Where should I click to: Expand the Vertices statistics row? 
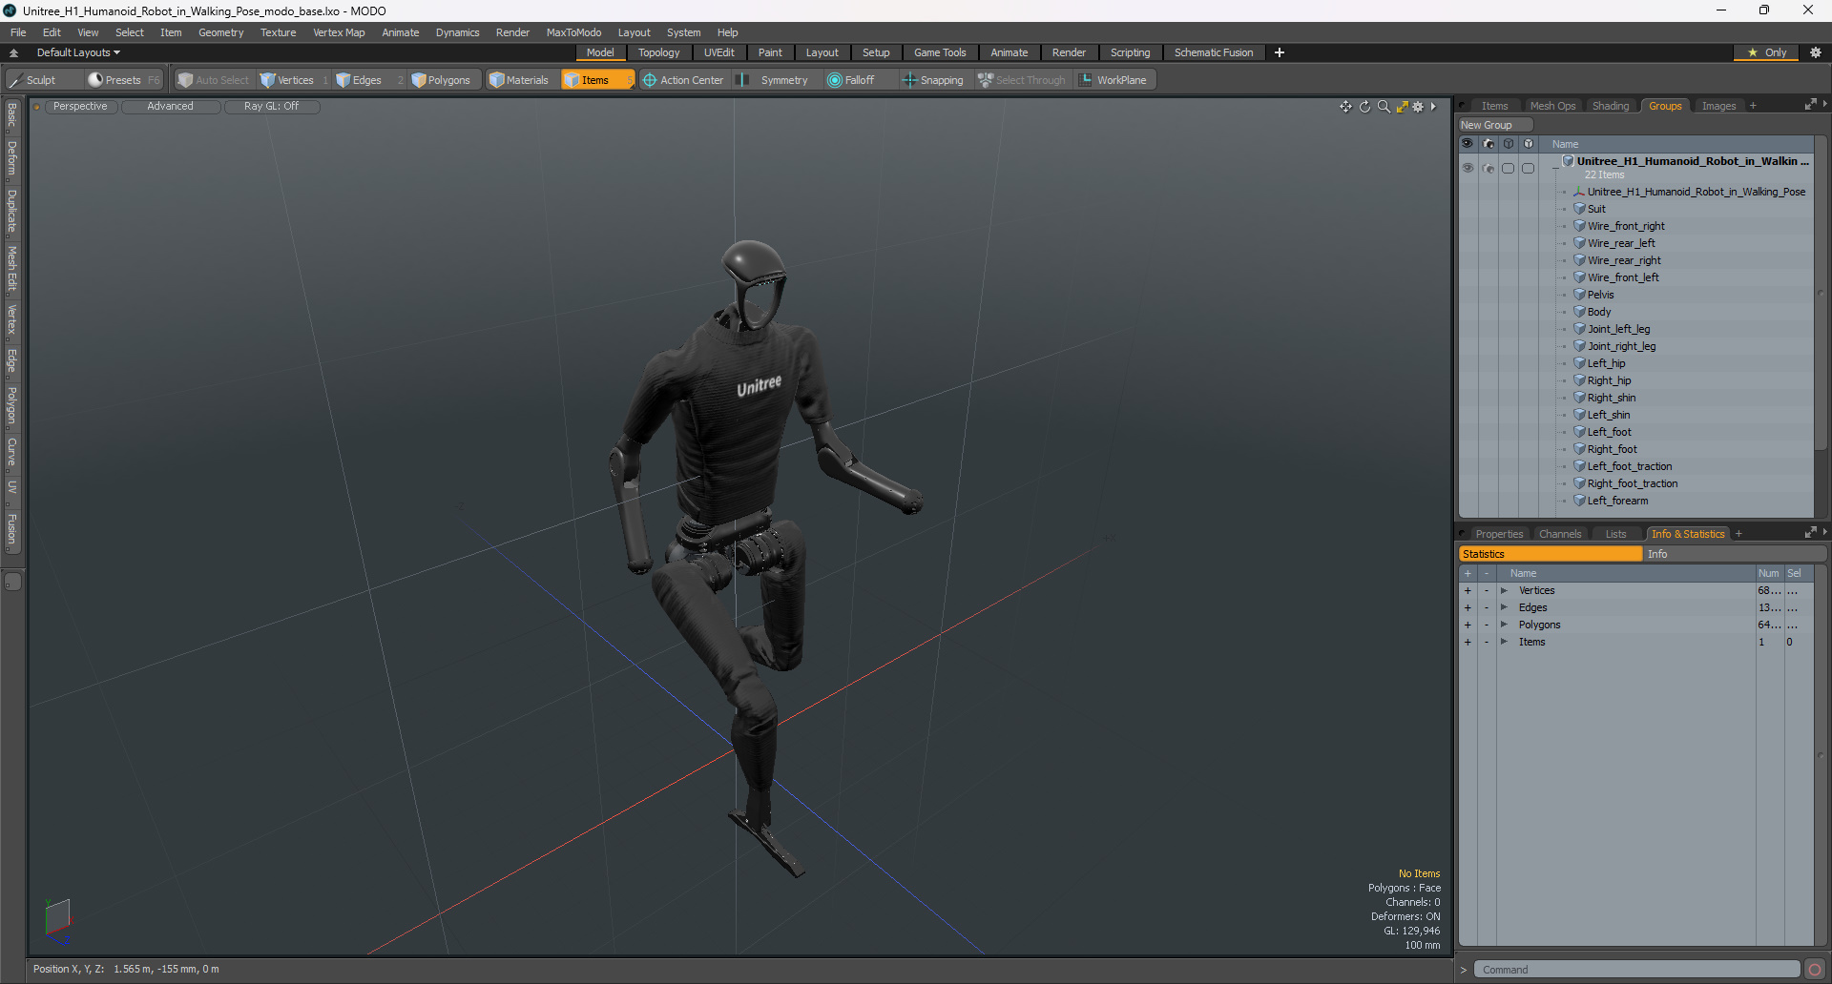point(1504,591)
